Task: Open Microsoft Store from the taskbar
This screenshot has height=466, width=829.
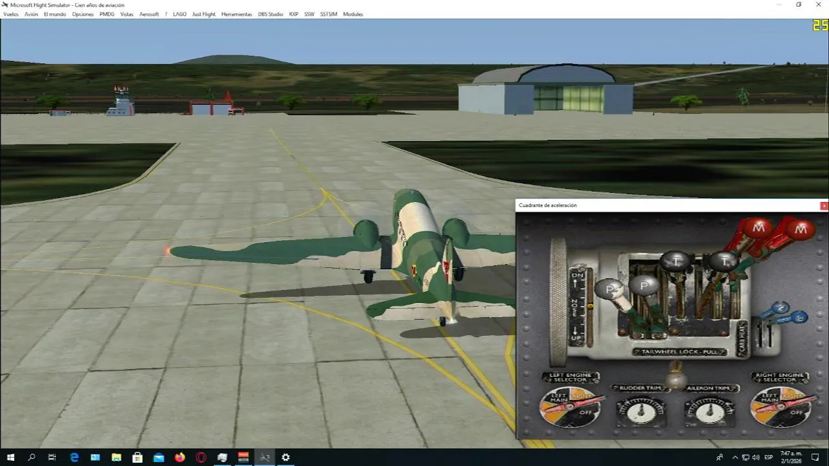Action: pos(137,457)
